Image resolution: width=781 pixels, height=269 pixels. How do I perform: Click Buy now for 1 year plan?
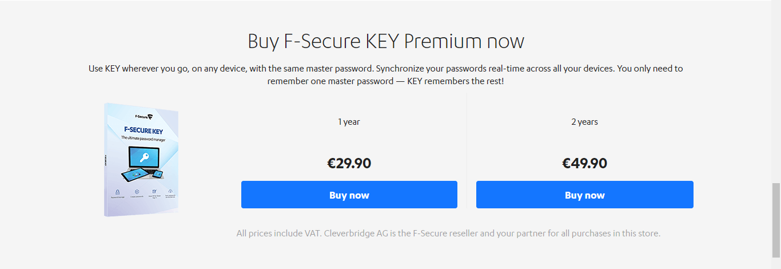pos(349,195)
